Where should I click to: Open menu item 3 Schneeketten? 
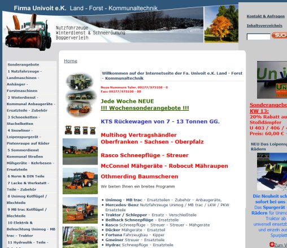(24, 120)
